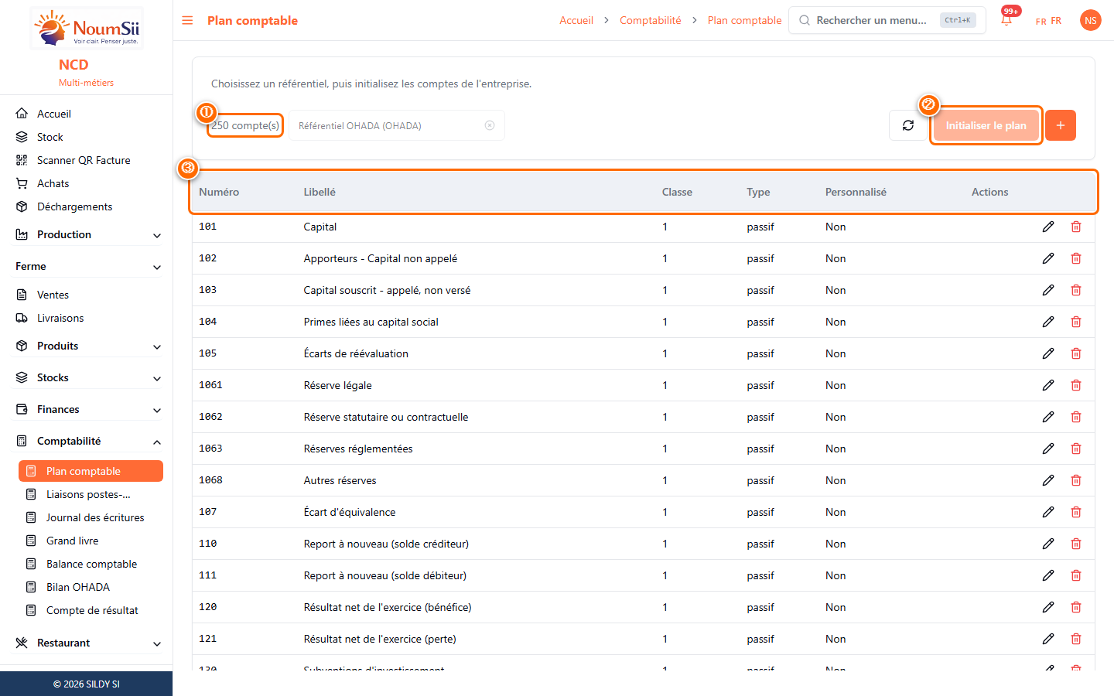The height and width of the screenshot is (696, 1114).
Task: Edit account 103 Capital souscrit
Action: (x=1048, y=290)
